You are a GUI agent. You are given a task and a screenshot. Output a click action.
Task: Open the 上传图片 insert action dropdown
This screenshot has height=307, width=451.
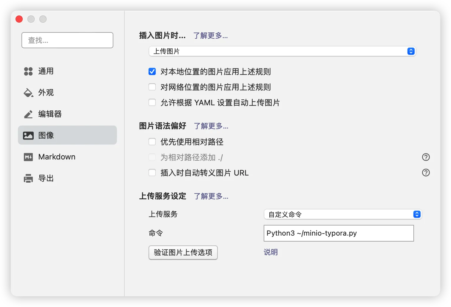pos(282,51)
